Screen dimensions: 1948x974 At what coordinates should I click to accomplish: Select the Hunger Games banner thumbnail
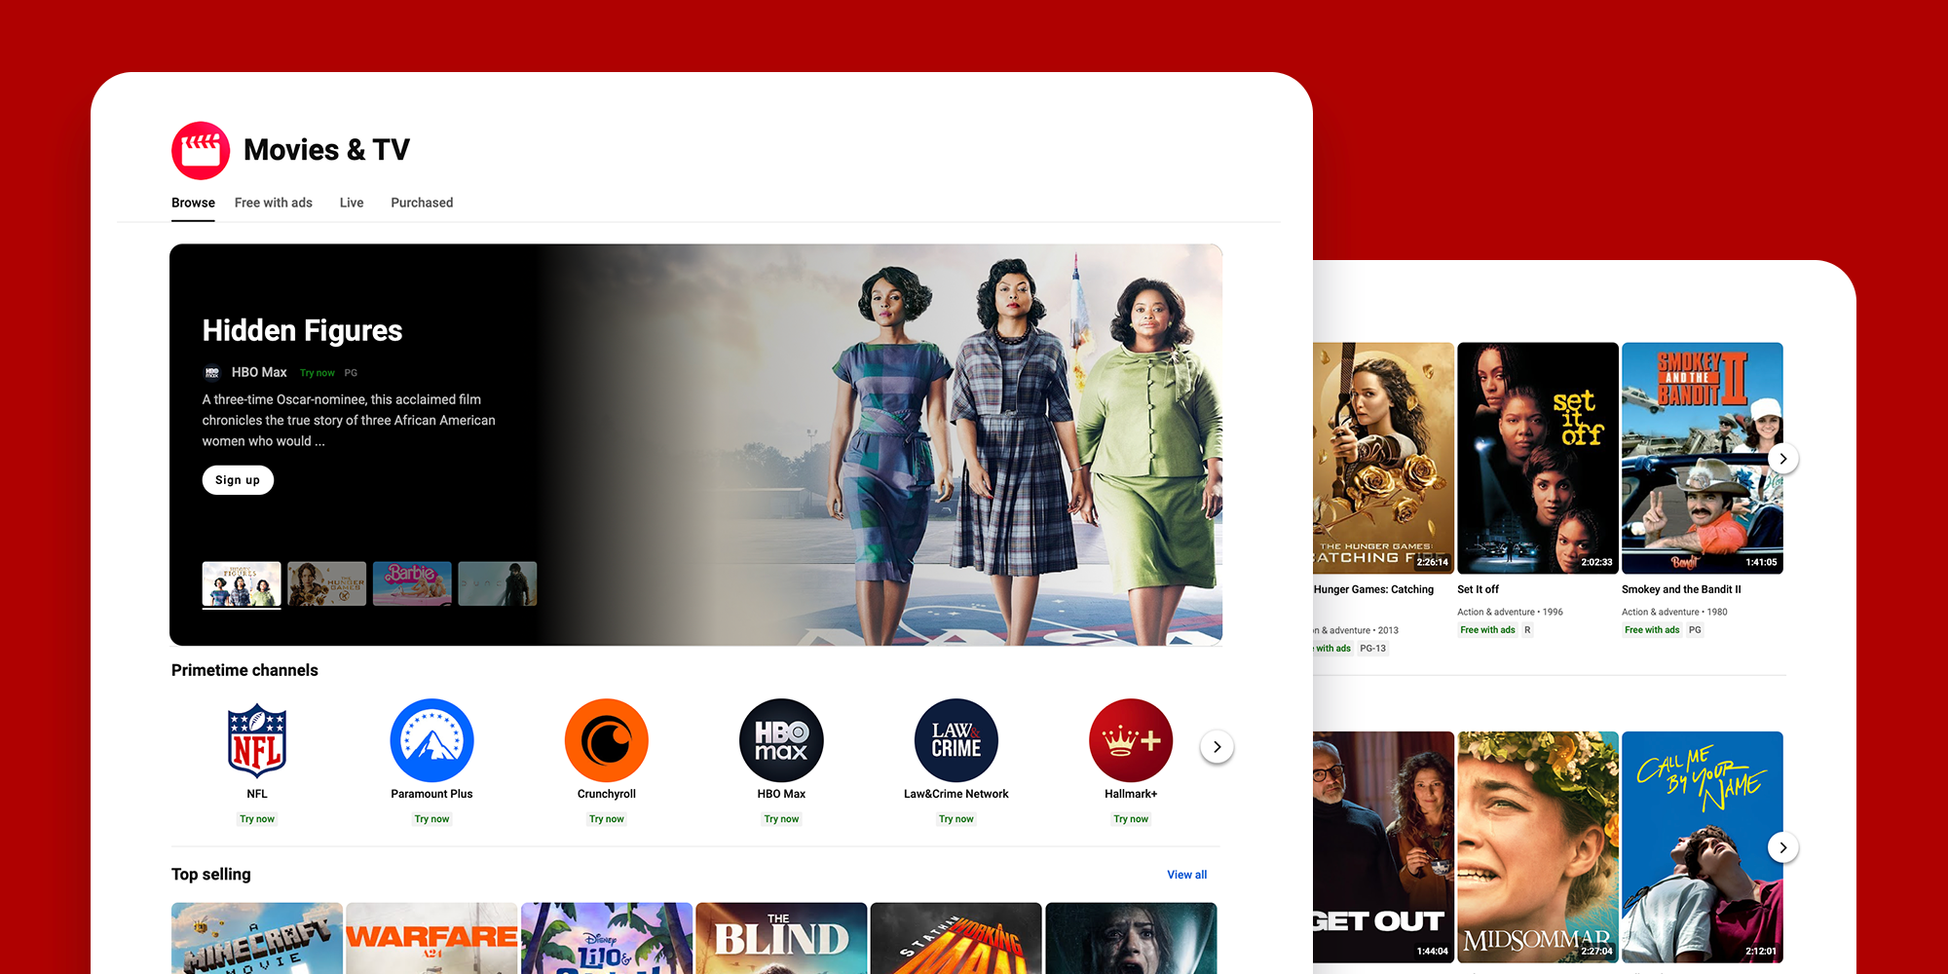[327, 584]
